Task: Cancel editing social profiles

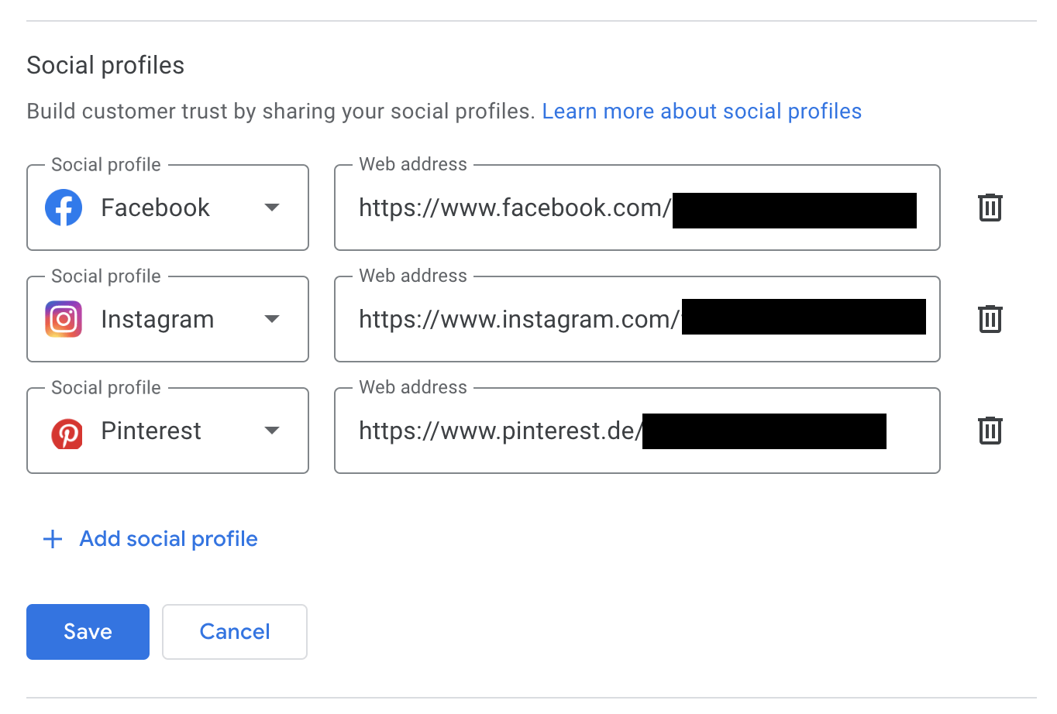Action: [x=234, y=631]
